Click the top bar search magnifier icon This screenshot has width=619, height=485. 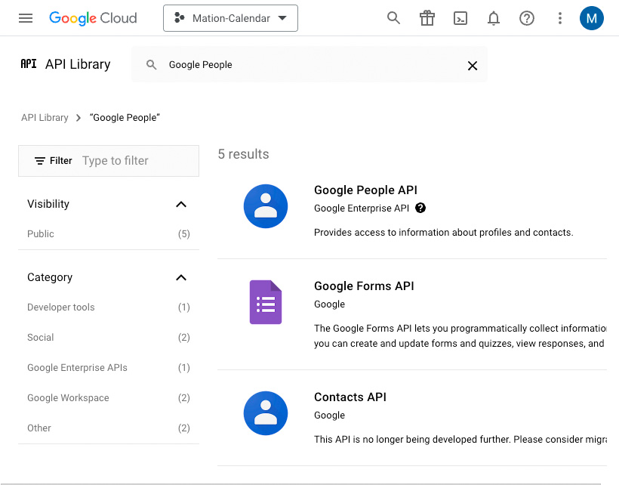pos(393,18)
